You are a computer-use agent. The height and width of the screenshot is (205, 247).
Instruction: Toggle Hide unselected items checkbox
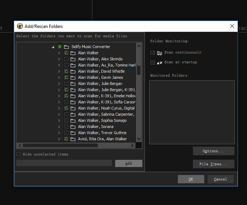coord(19,154)
